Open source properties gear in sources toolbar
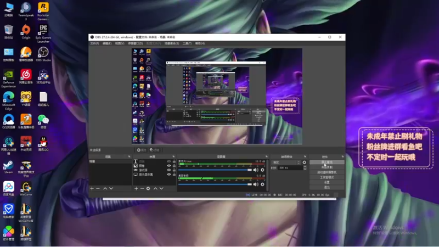The height and width of the screenshot is (247, 439). pyautogui.click(x=148, y=188)
